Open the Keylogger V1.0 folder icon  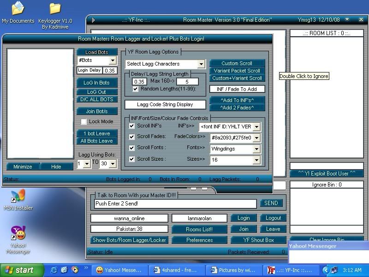pos(55,15)
